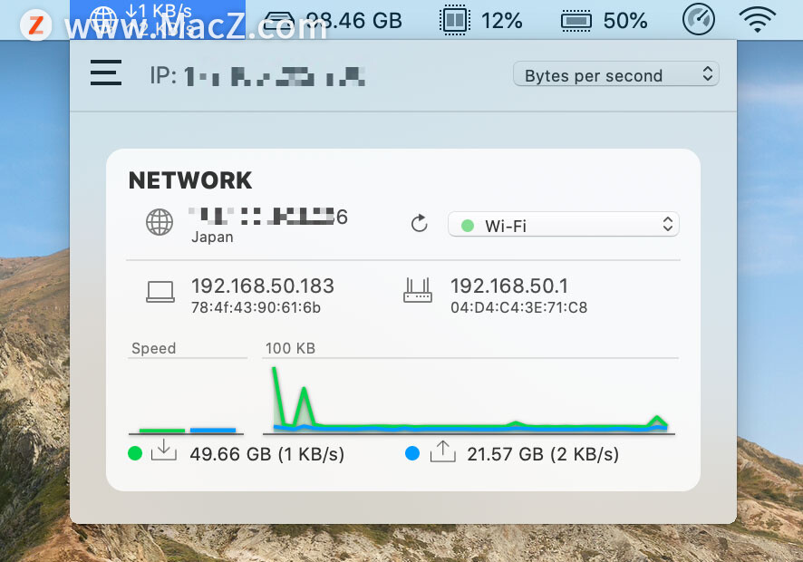
Task: Click the green download color dot
Action: 135,453
